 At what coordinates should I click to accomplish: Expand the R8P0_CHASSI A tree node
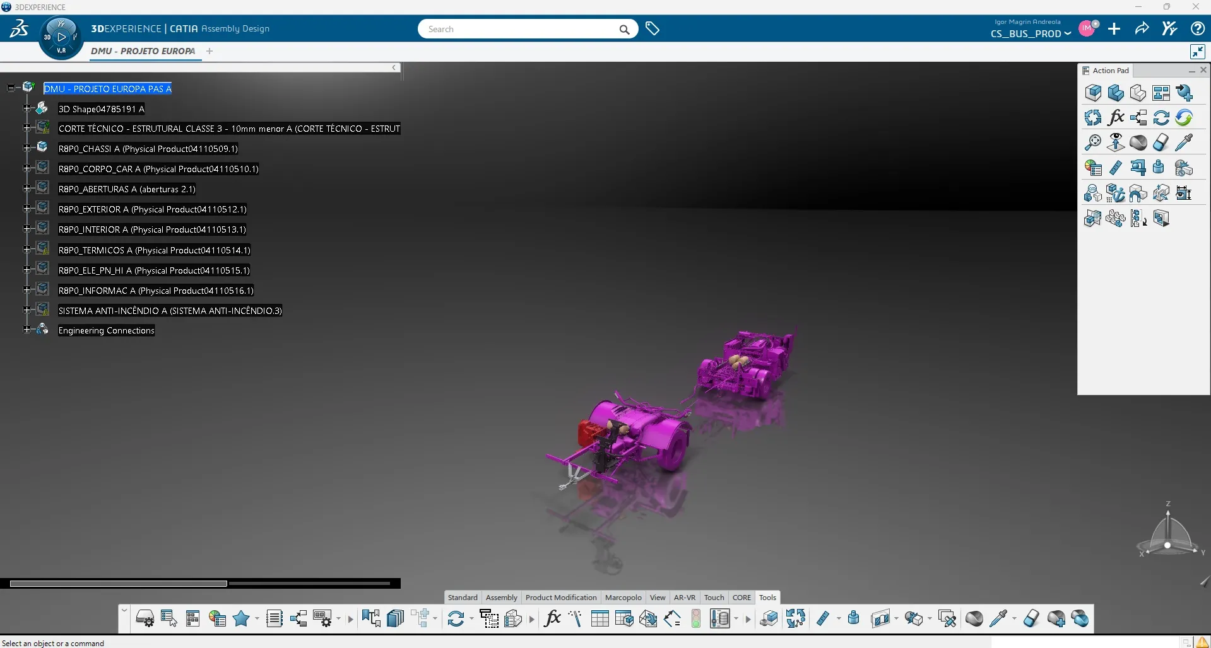pos(25,148)
